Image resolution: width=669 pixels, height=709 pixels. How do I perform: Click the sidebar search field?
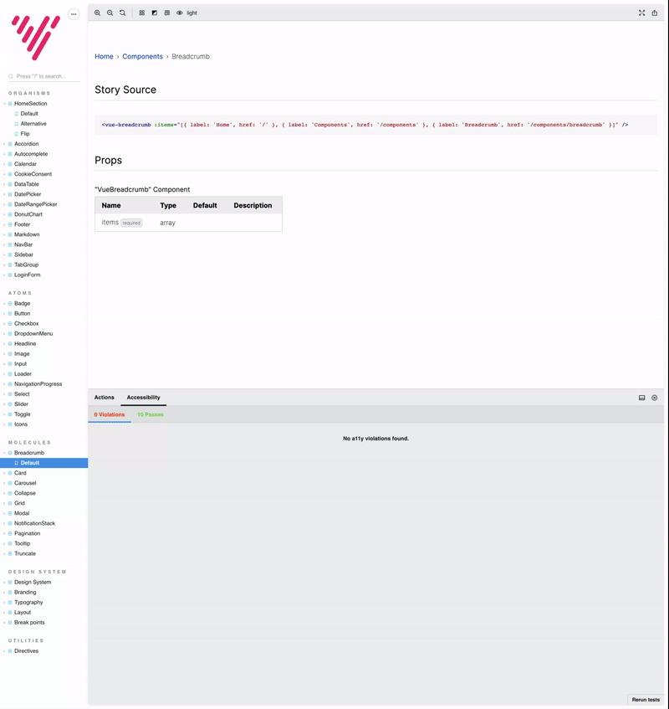(x=42, y=75)
